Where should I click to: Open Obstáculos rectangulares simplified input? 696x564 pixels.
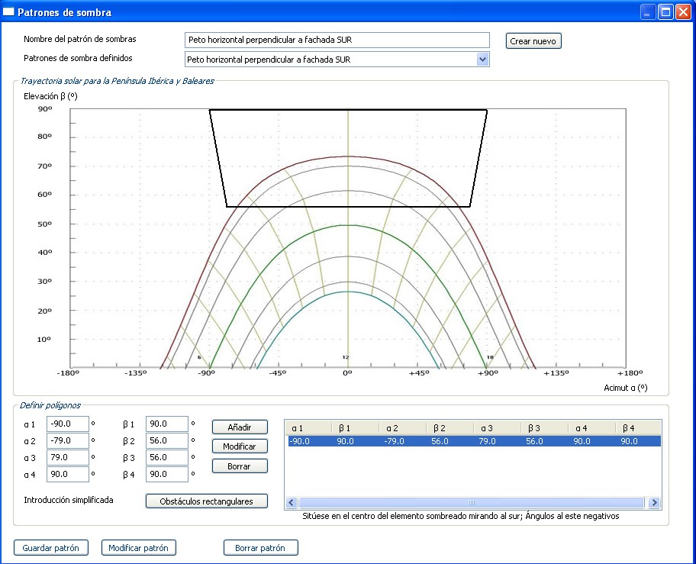tap(207, 501)
